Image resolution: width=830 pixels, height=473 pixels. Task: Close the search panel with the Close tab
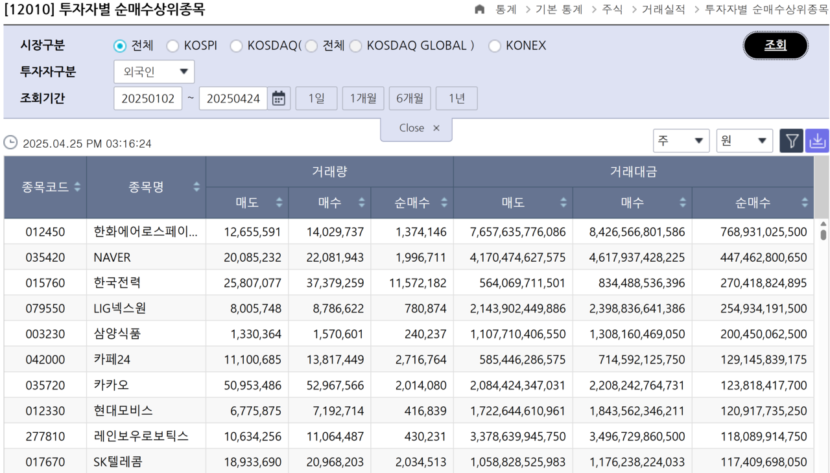(416, 128)
